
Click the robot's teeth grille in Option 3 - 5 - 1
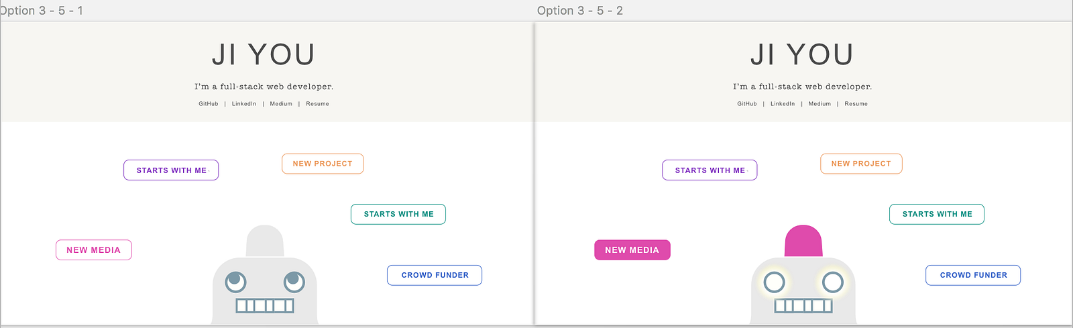tap(265, 306)
